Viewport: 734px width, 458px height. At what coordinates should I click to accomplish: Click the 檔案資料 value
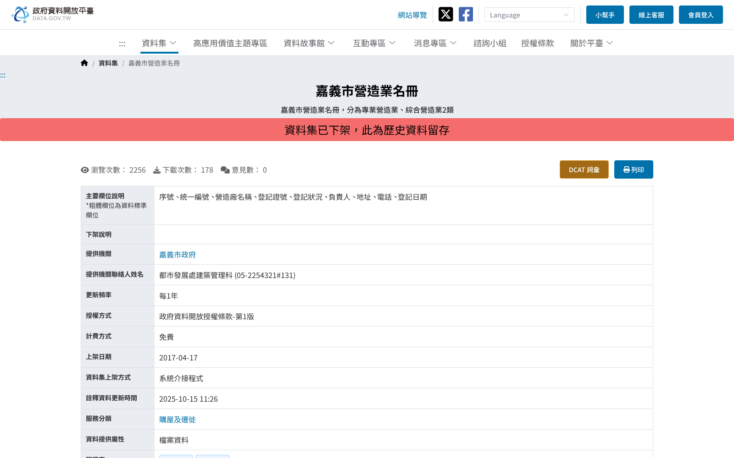[x=174, y=440]
